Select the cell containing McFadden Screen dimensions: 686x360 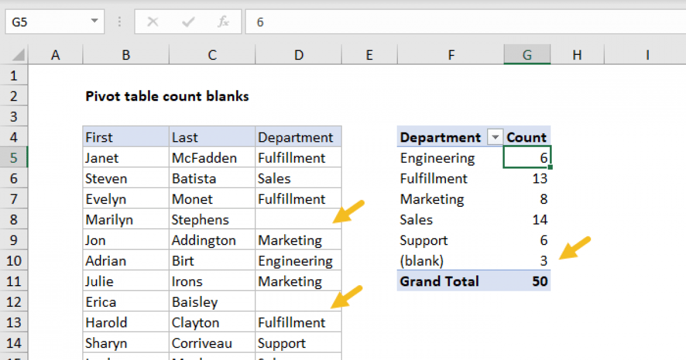[x=204, y=158]
